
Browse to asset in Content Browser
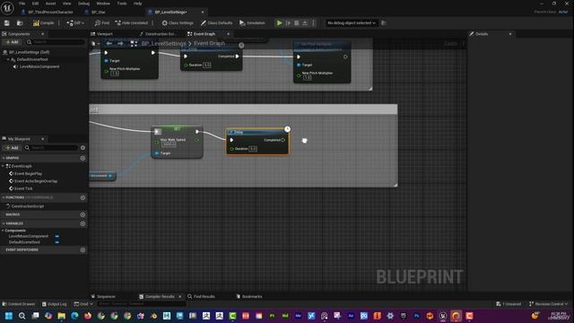(x=20, y=23)
